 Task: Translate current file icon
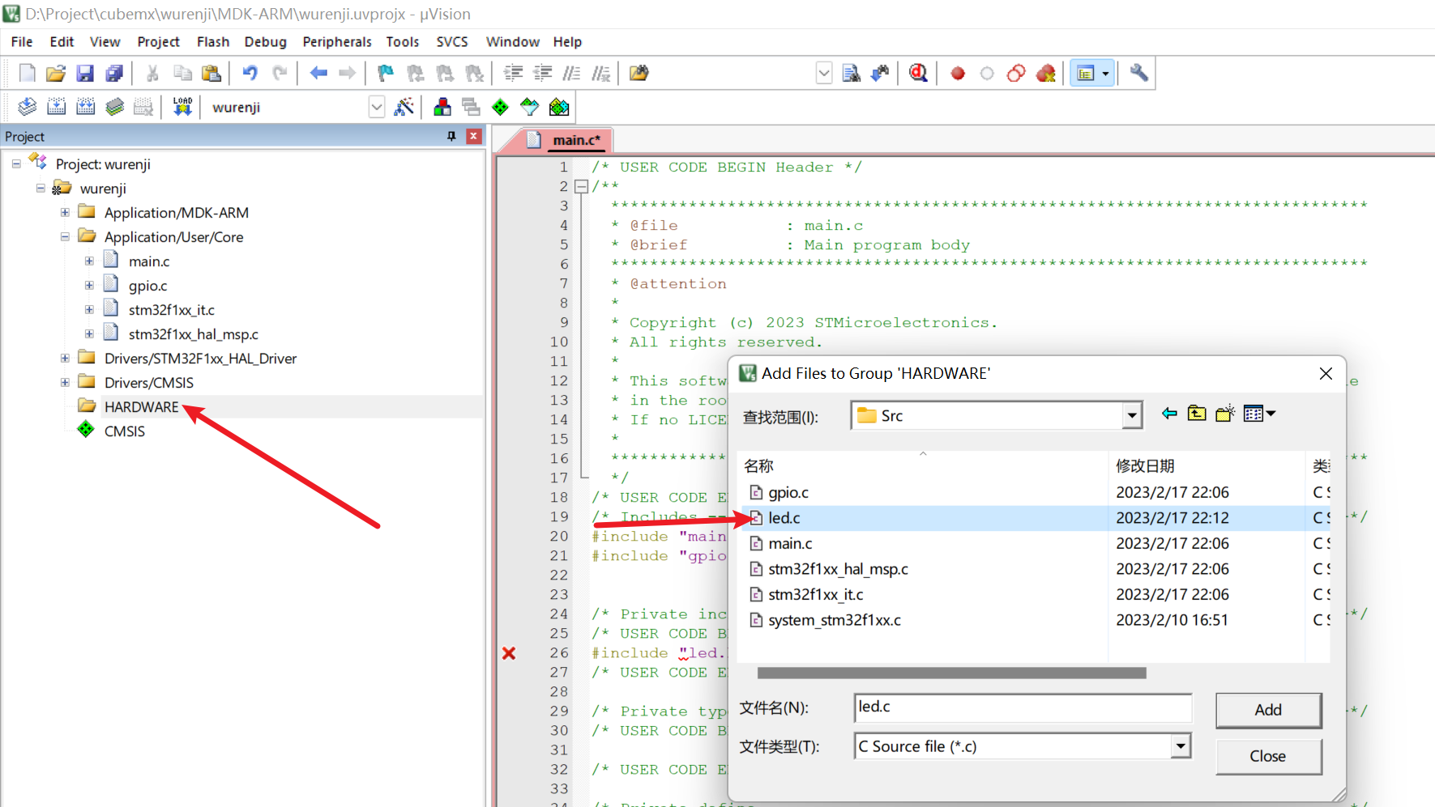(27, 107)
